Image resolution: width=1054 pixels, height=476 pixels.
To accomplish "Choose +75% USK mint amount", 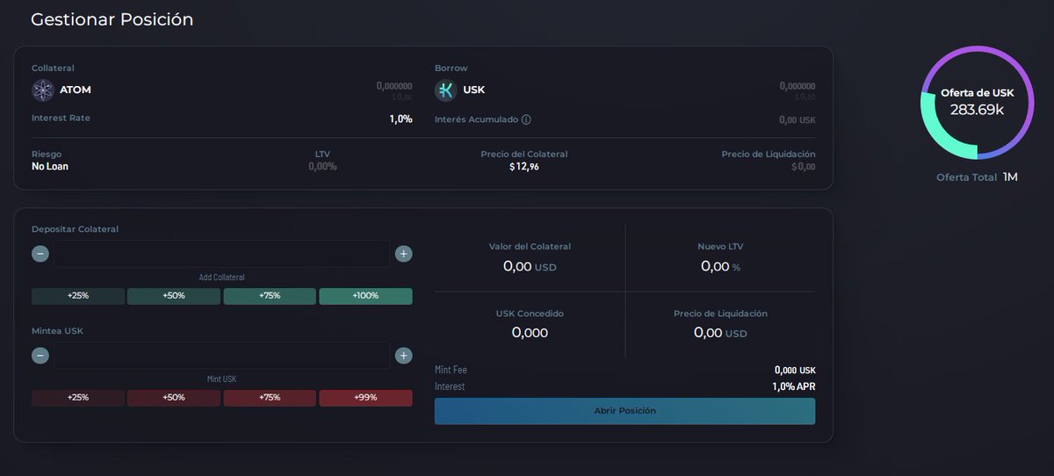I will click(270, 398).
